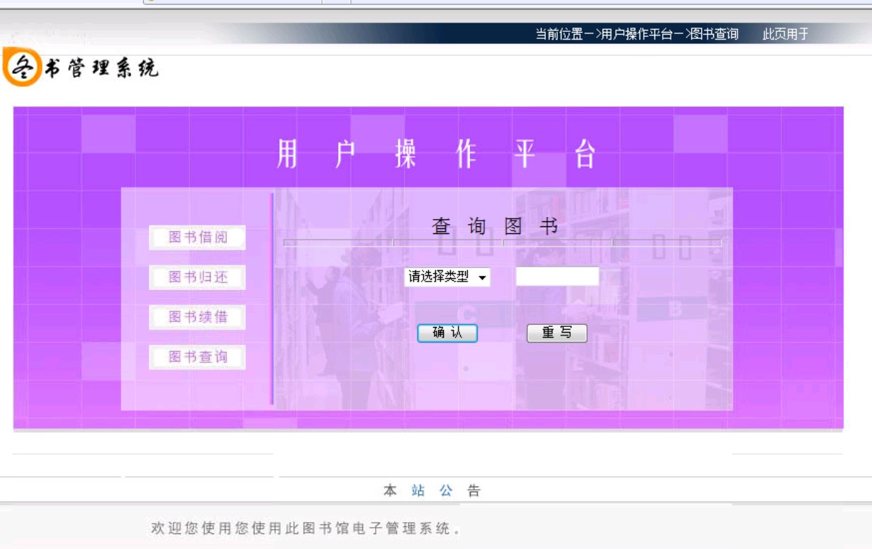Click the breadcrumb 当前位置->用户操作平台->图书查询
Viewport: 872px width, 549px height.
click(637, 34)
